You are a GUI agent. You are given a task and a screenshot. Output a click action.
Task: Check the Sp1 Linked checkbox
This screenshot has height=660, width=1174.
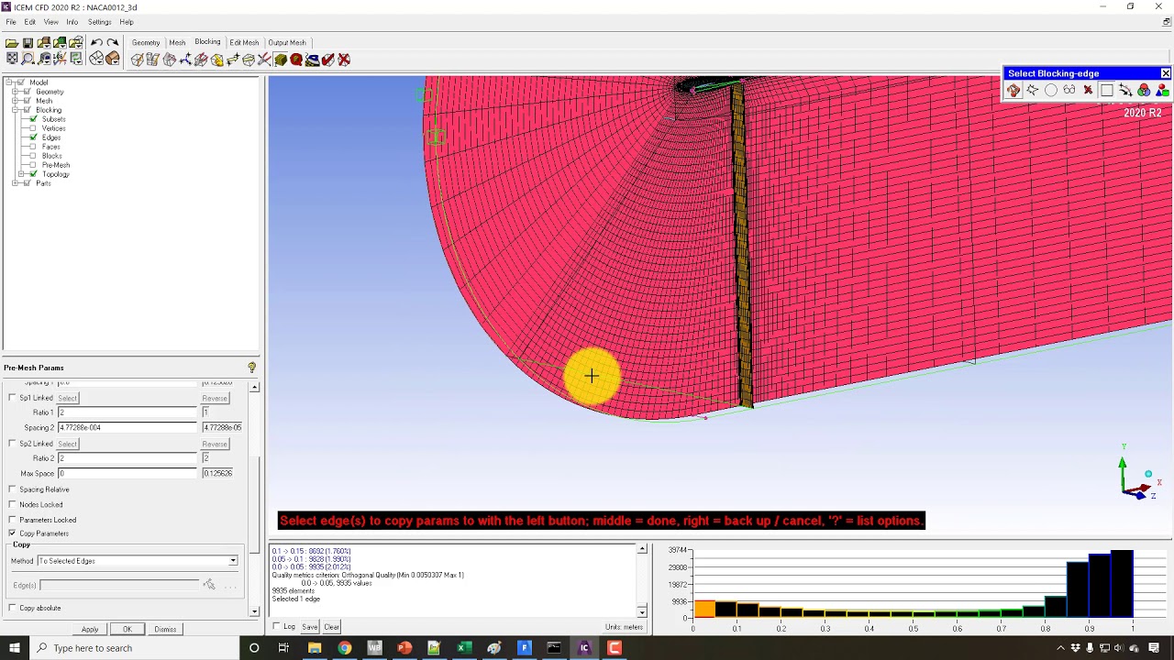pos(12,398)
